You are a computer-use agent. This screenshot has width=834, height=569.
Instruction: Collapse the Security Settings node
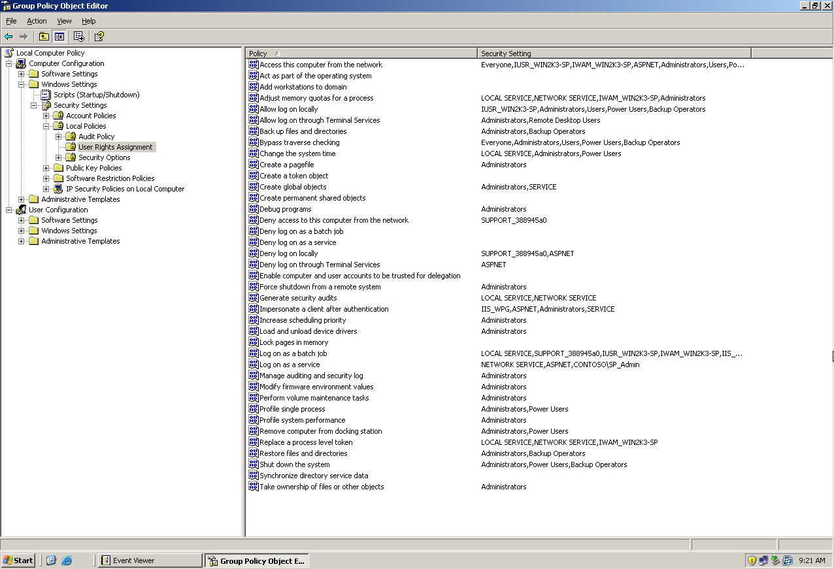[x=34, y=105]
